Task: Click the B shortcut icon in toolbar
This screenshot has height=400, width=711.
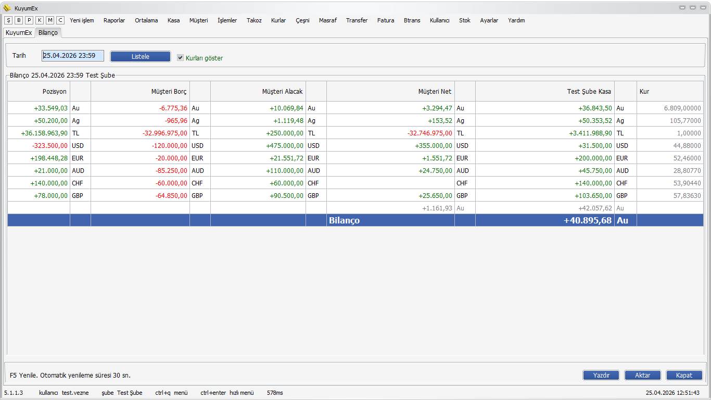Action: point(19,20)
